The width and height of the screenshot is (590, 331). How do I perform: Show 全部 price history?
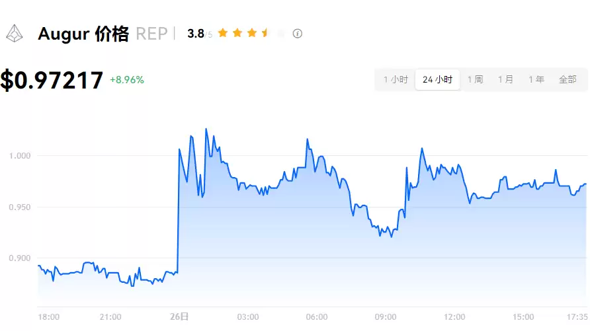click(568, 79)
